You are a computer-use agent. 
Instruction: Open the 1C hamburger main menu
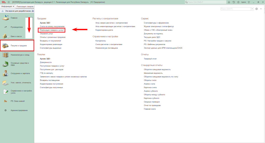pyautogui.click(x=9, y=2)
